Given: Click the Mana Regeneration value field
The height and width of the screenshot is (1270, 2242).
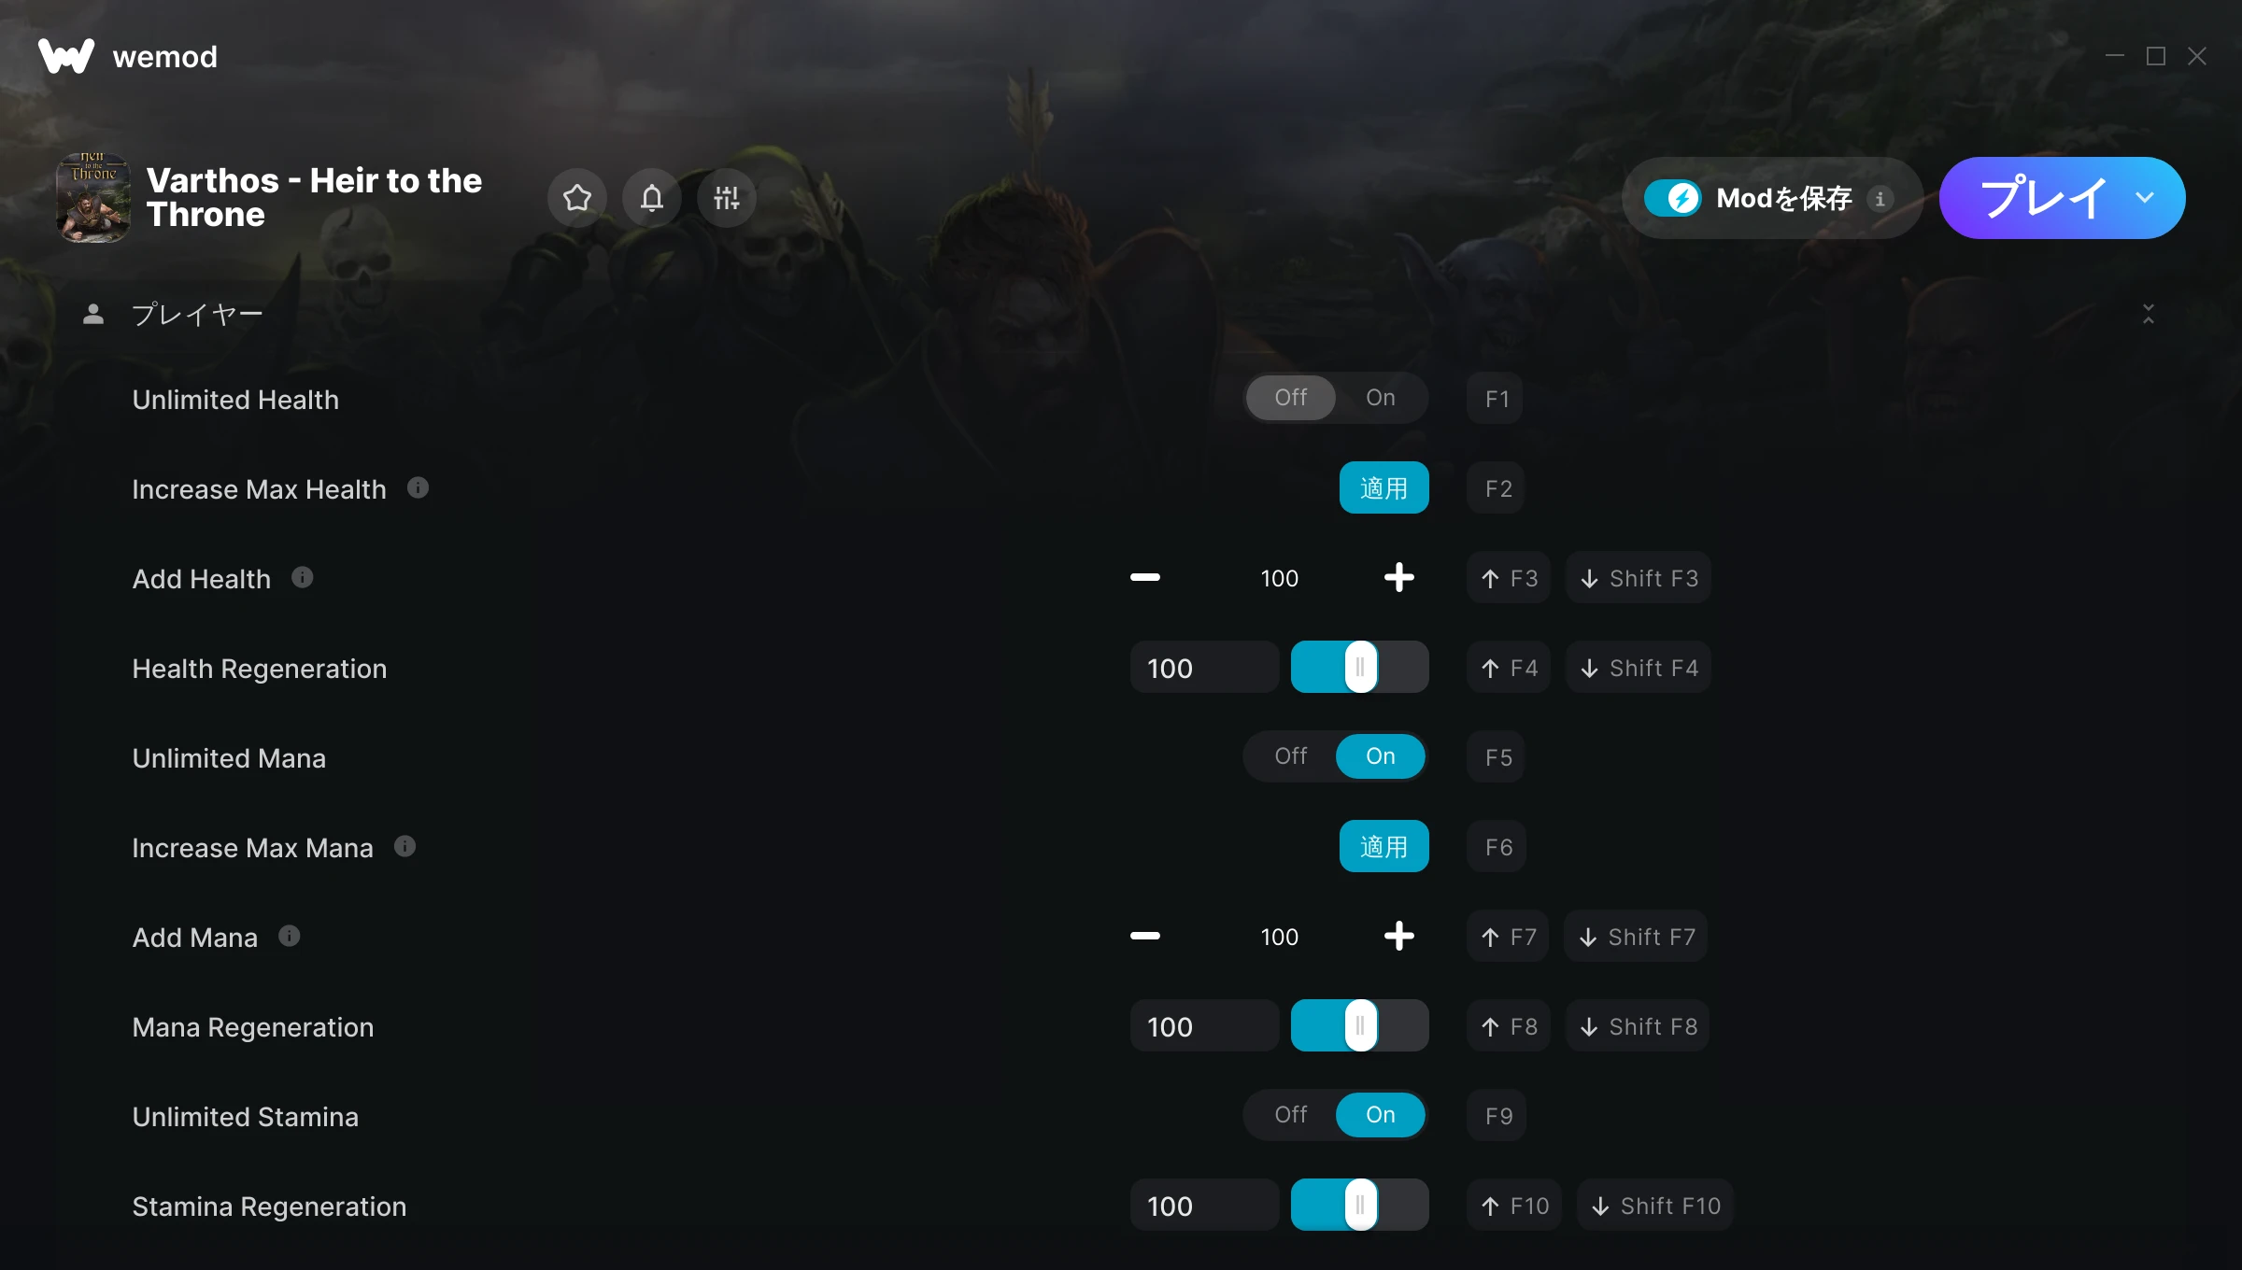Looking at the screenshot, I should (x=1204, y=1025).
